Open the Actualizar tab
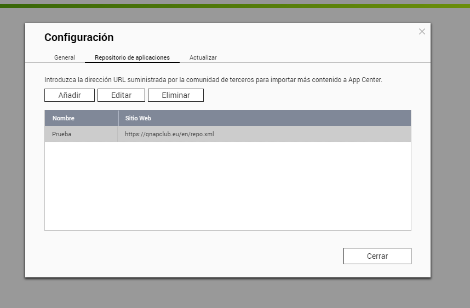The width and height of the screenshot is (470, 308). 203,57
